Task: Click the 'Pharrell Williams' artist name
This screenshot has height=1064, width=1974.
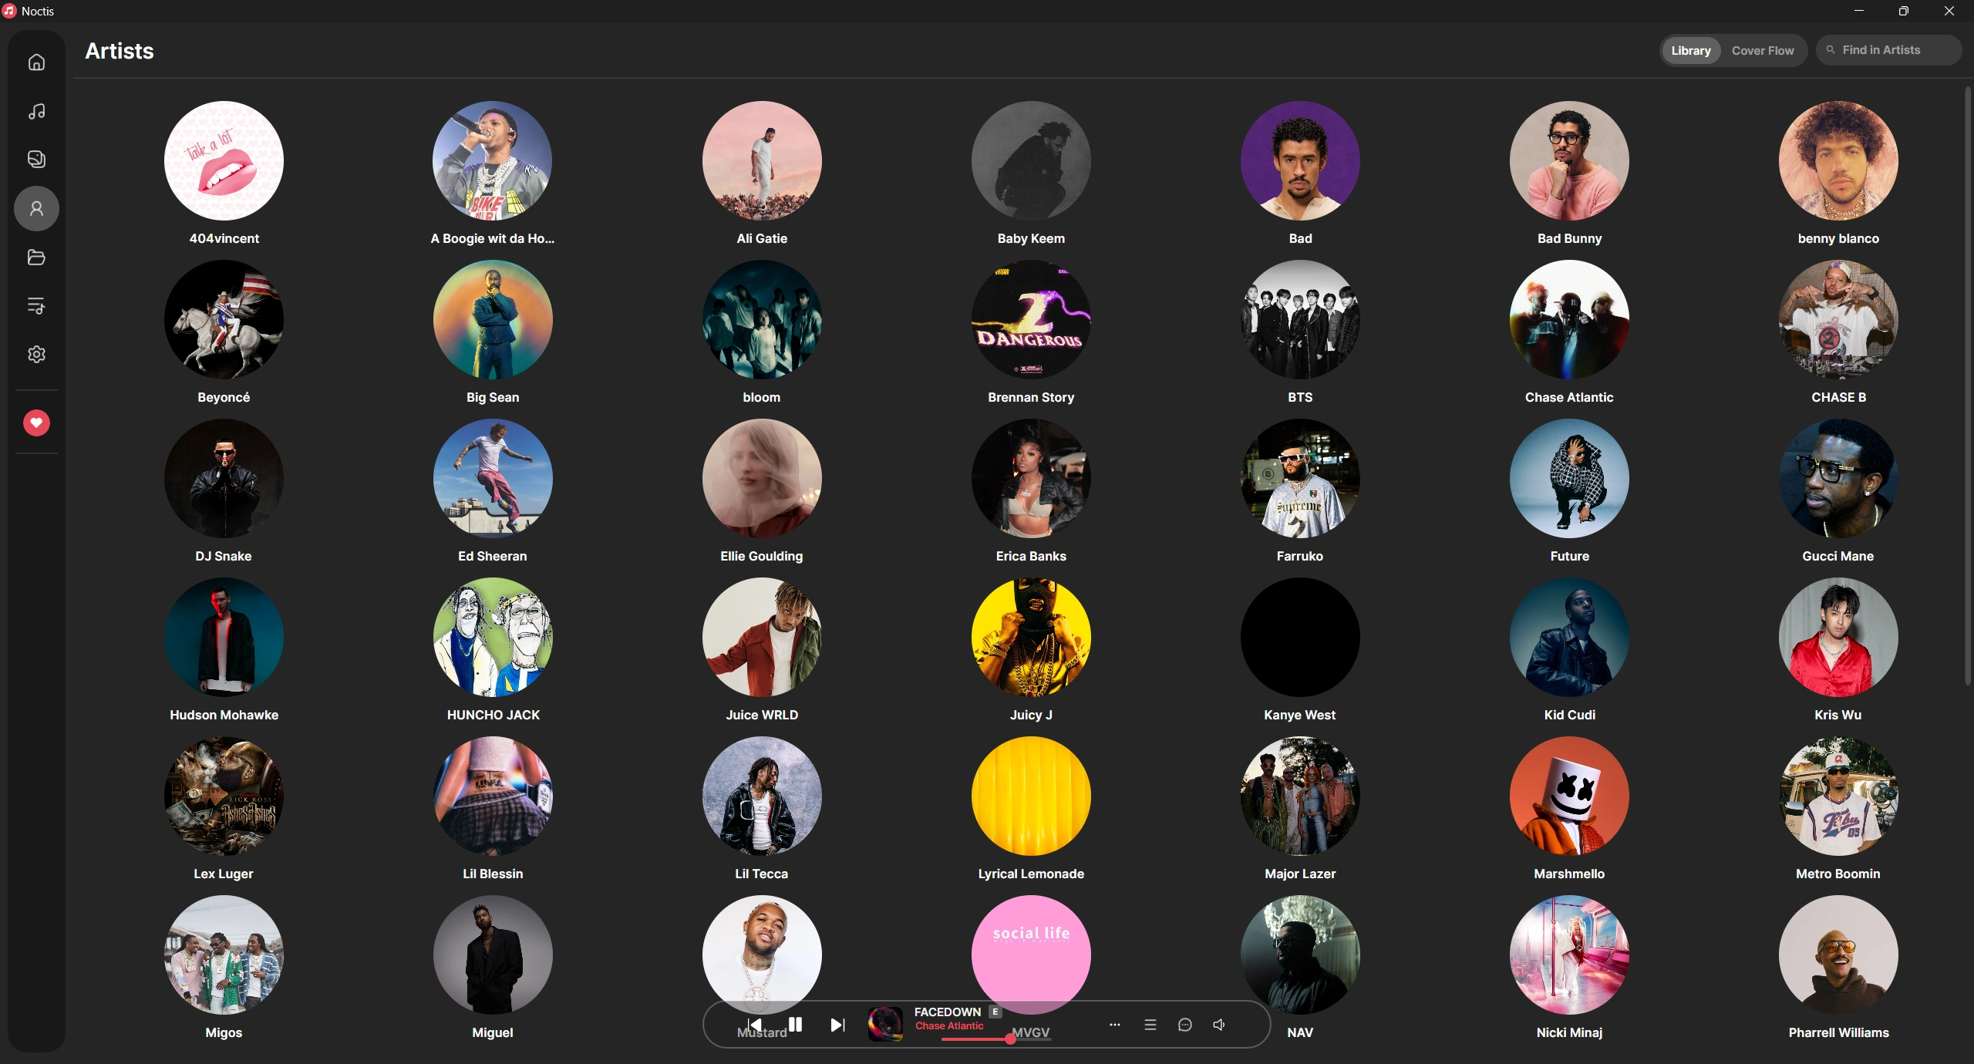Action: click(x=1838, y=1032)
